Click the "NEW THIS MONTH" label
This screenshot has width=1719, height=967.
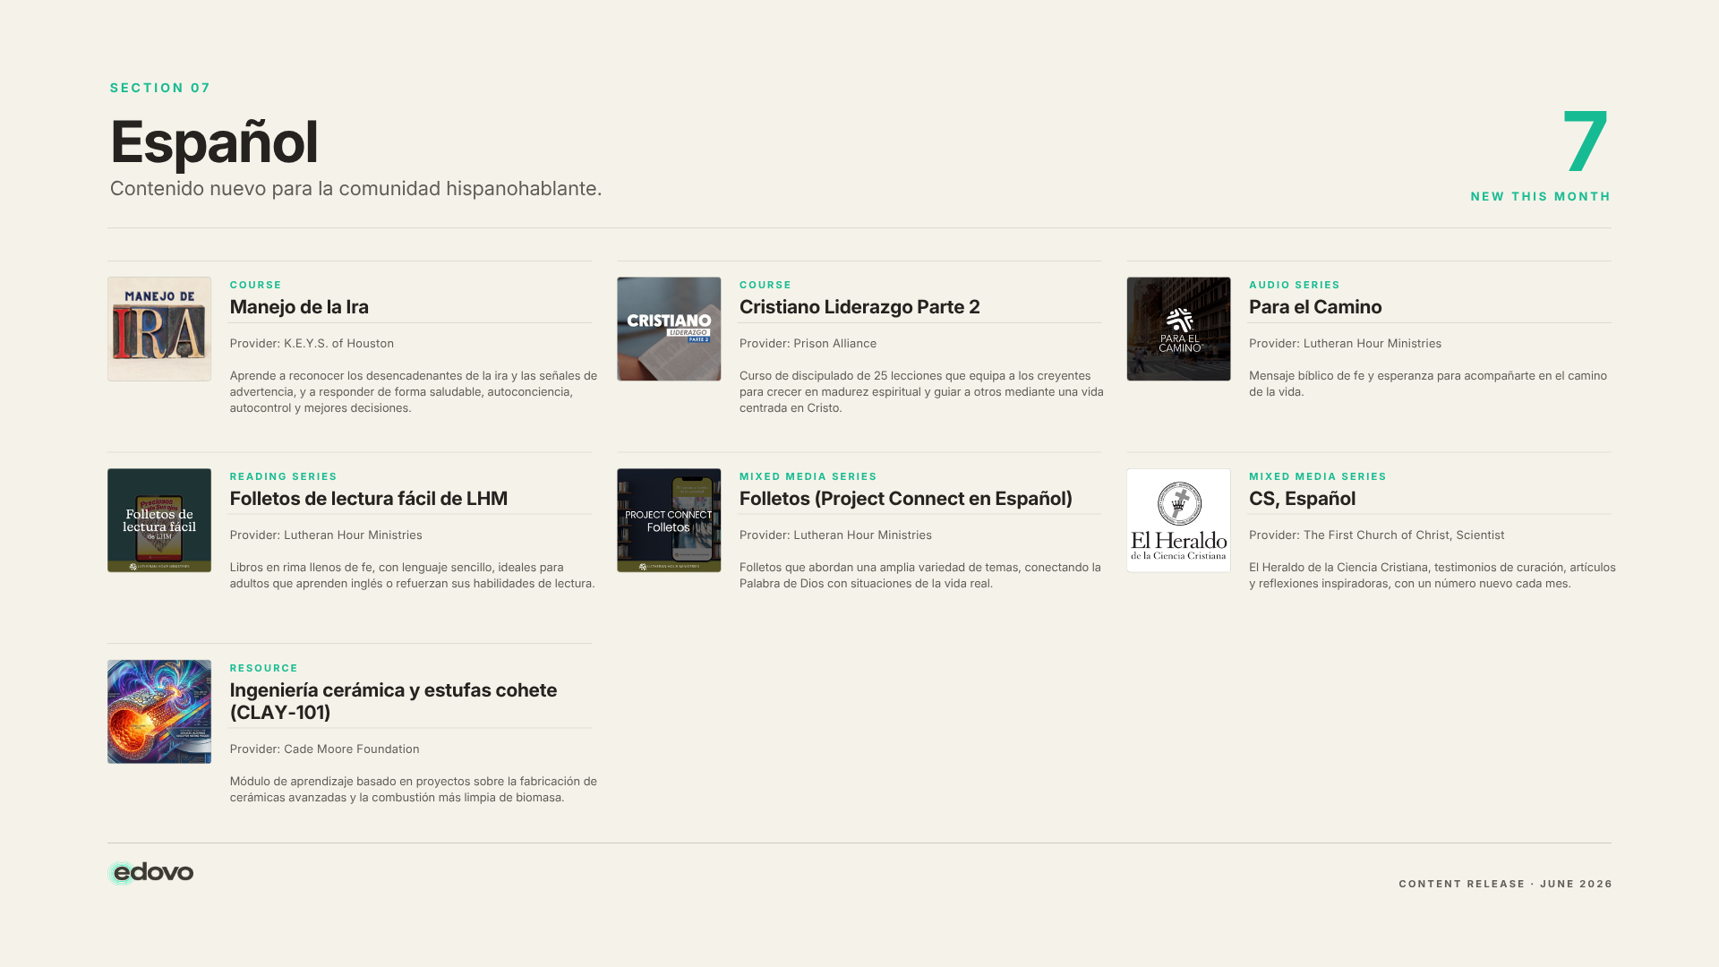(1540, 197)
